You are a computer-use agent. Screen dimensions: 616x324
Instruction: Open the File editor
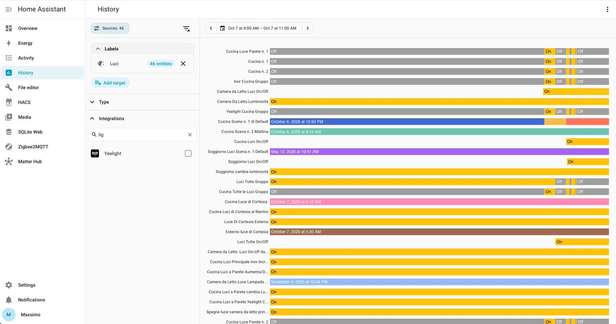pos(42,87)
